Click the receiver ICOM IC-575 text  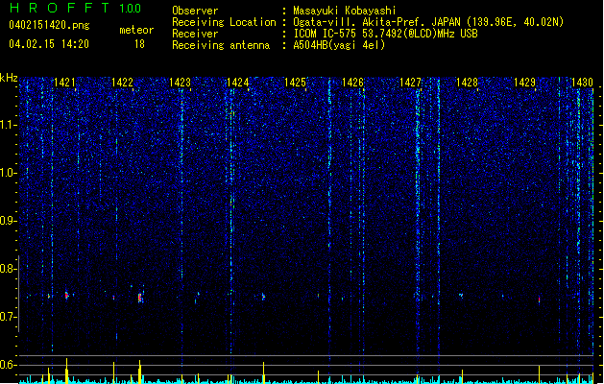click(385, 34)
